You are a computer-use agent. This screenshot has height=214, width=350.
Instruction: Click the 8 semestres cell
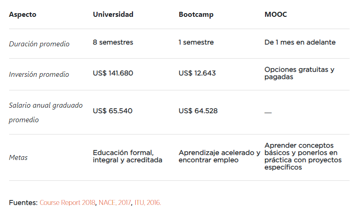[x=113, y=42]
